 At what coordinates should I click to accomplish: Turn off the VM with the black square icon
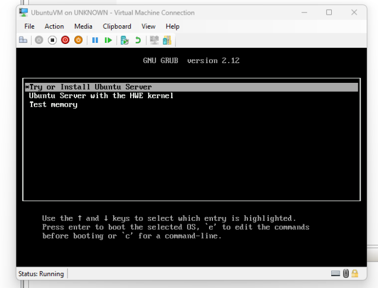tap(52, 40)
